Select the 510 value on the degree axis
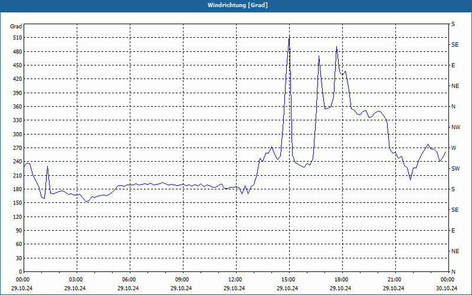Viewport: 472px width, 295px height. pyautogui.click(x=18, y=38)
